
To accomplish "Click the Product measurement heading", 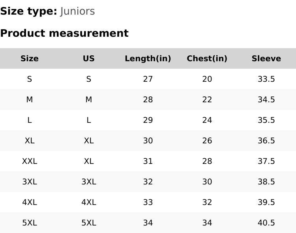I will [x=64, y=33].
